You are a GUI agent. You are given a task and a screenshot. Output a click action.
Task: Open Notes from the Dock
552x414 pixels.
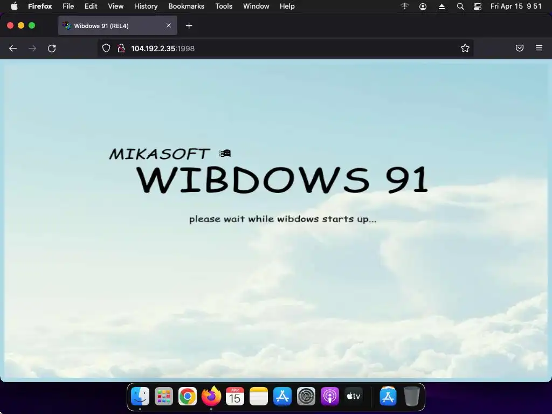[x=258, y=396]
